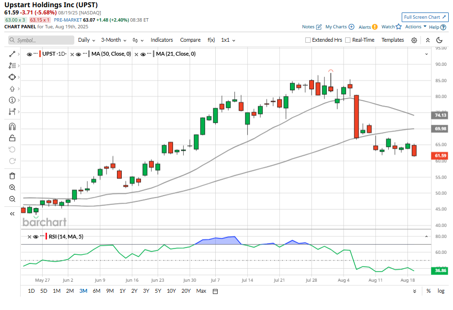Remove the MA (50, Close, 0) indicator

[72, 54]
